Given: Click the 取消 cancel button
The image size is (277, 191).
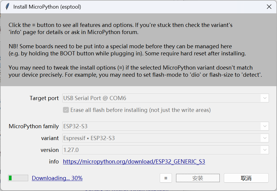Looking at the screenshot, I should (x=246, y=178).
